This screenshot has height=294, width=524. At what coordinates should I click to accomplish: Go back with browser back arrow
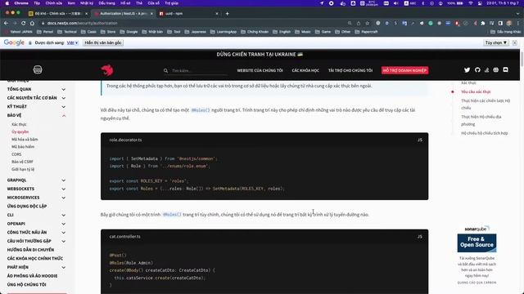coord(6,23)
